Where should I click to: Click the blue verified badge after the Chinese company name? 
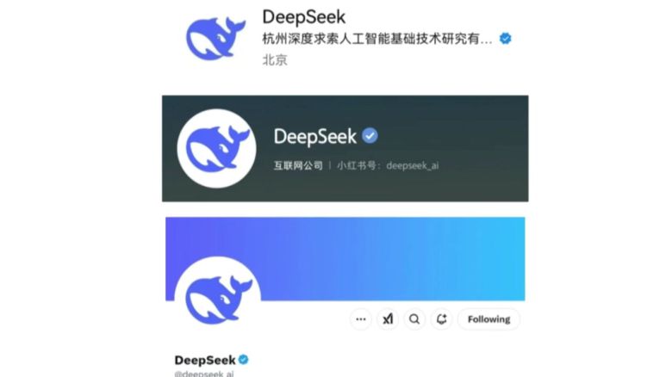(505, 38)
